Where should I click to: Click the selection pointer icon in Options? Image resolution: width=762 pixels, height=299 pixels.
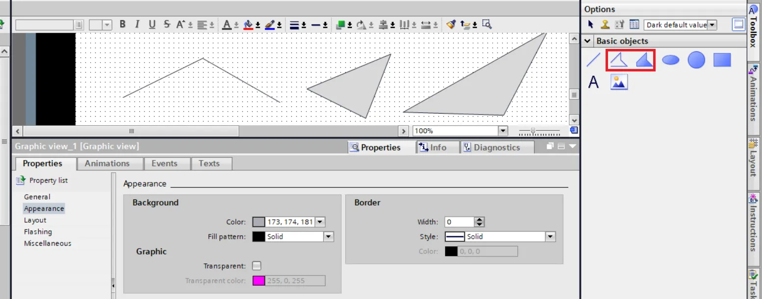590,24
